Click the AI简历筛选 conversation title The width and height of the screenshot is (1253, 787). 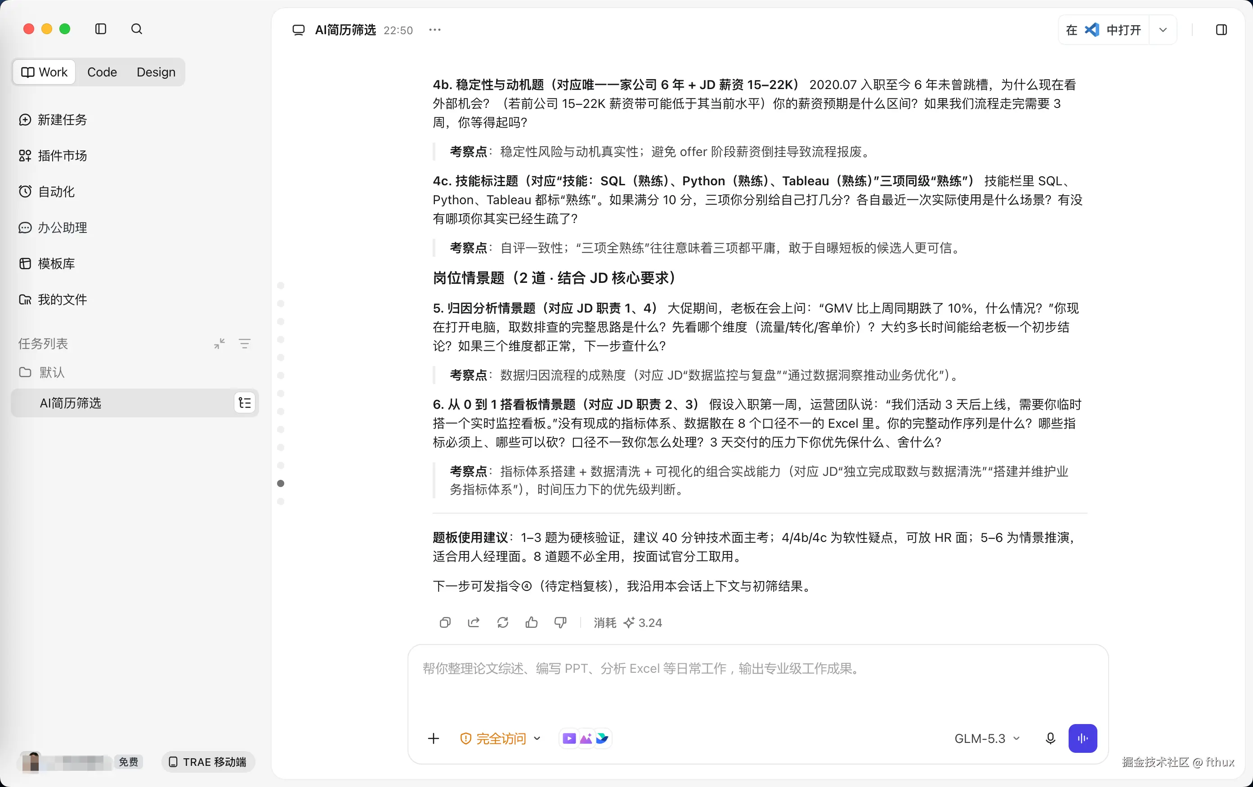click(x=345, y=30)
